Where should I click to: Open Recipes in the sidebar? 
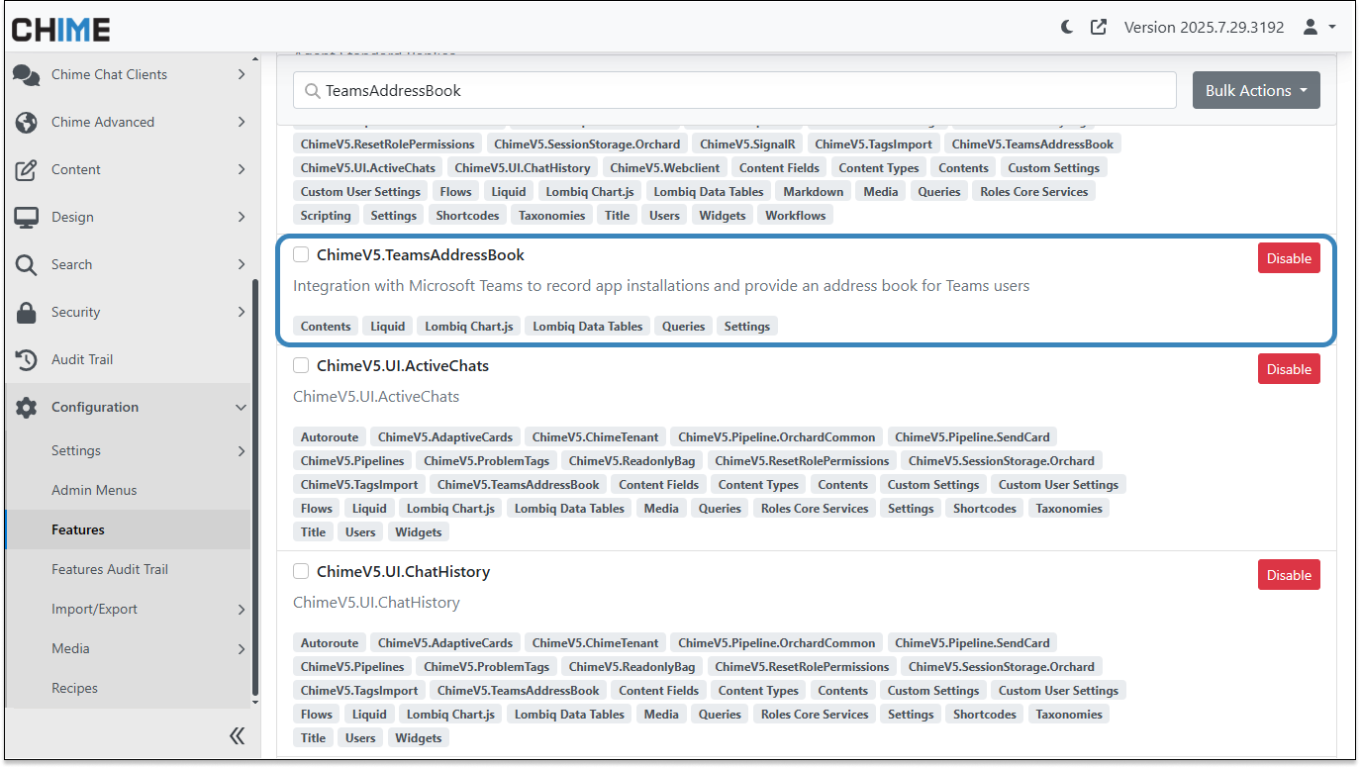click(x=74, y=688)
